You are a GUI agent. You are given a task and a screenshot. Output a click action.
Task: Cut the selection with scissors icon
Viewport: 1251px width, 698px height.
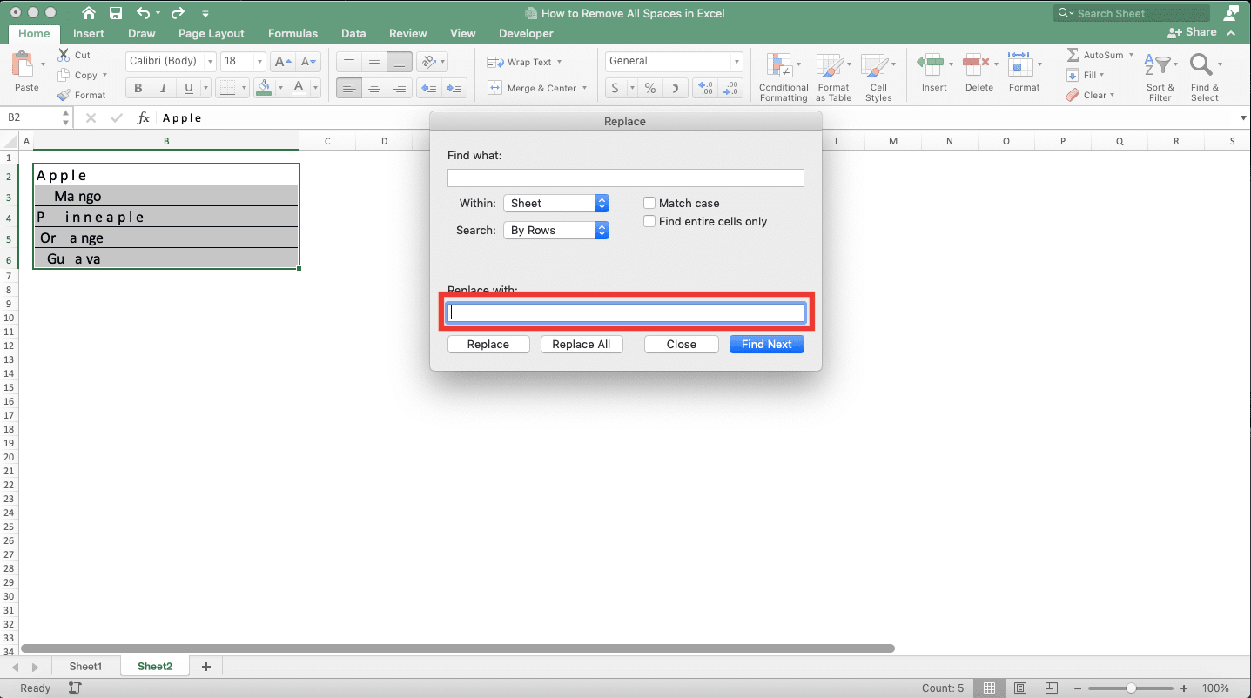tap(64, 55)
